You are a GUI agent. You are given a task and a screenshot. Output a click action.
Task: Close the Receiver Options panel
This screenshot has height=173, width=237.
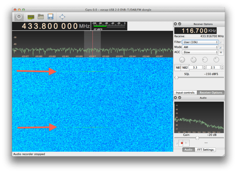[176, 24]
